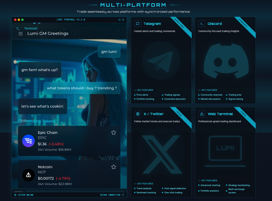272x201 pixels.
Task: Click the Trend analysis feature
Action: (144, 188)
